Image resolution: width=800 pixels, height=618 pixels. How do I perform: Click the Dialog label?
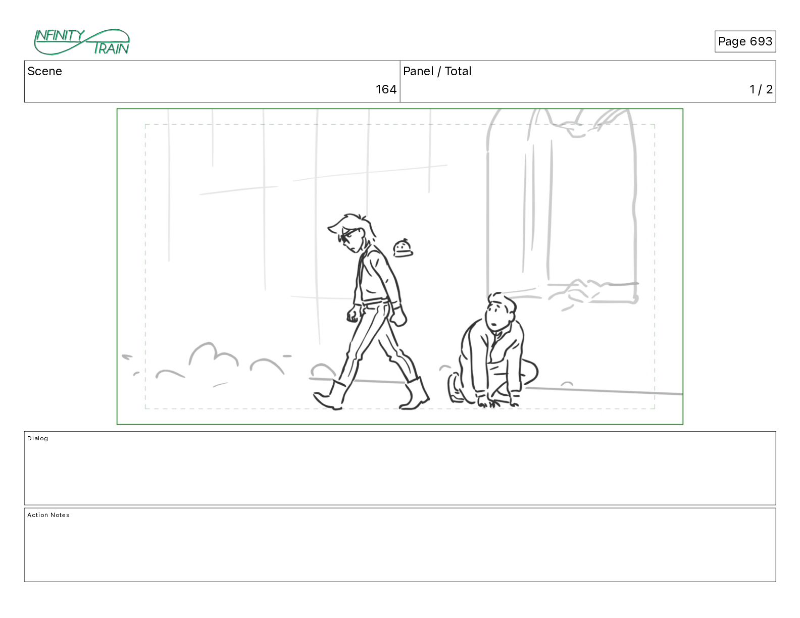[38, 438]
